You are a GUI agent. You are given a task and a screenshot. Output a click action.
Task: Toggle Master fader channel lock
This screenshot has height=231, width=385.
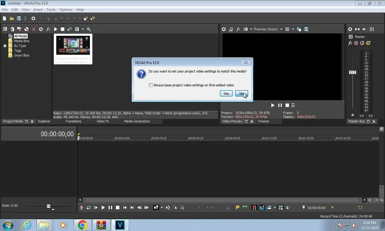pyautogui.click(x=353, y=115)
